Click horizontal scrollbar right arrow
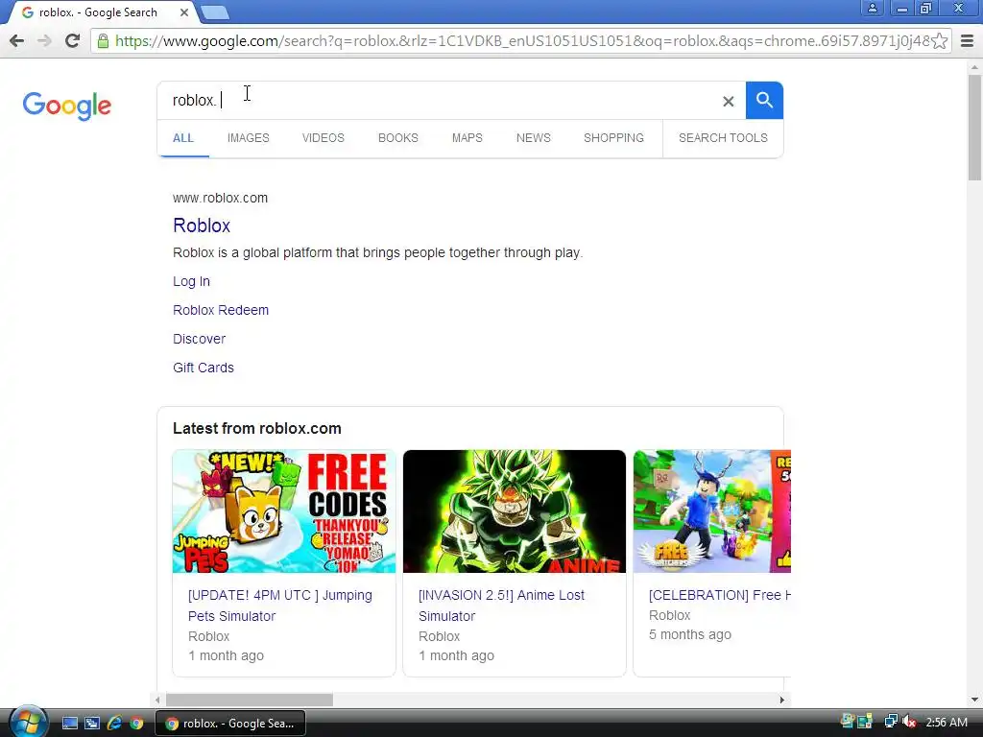 pyautogui.click(x=781, y=700)
